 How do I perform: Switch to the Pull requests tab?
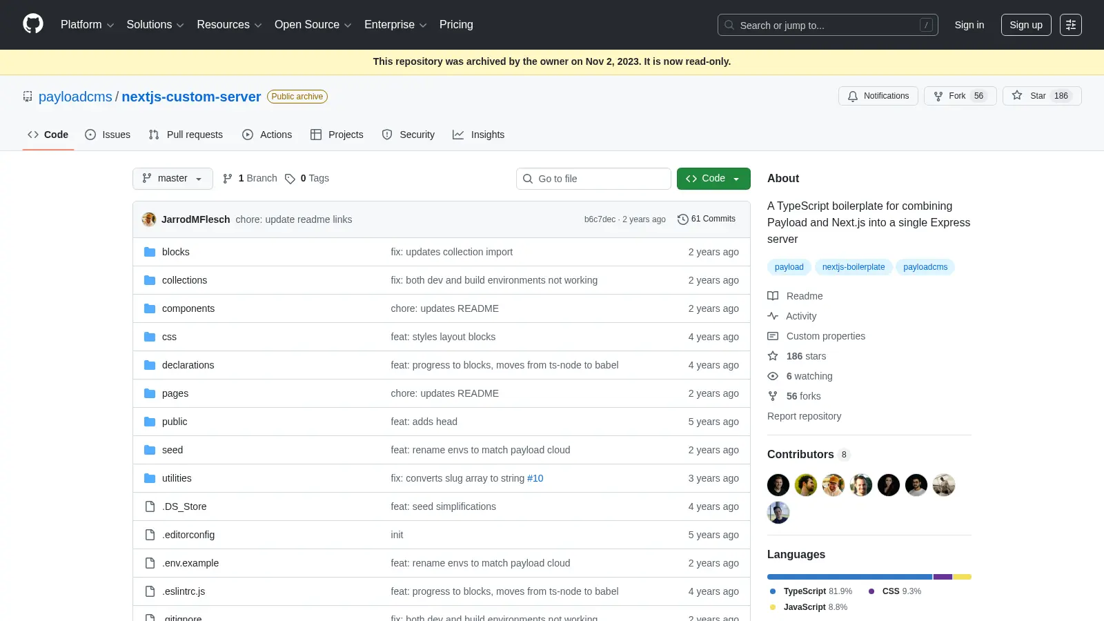[186, 135]
